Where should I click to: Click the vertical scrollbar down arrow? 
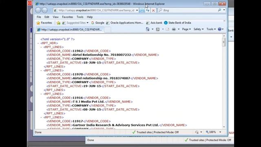point(224,127)
